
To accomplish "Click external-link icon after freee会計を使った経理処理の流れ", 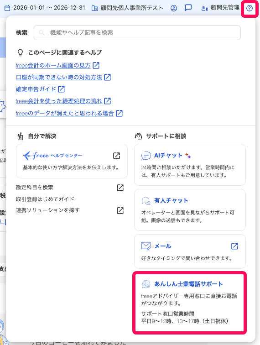I will click(107, 101).
